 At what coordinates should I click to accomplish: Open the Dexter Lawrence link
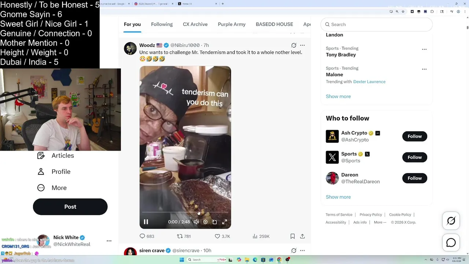[x=369, y=81]
